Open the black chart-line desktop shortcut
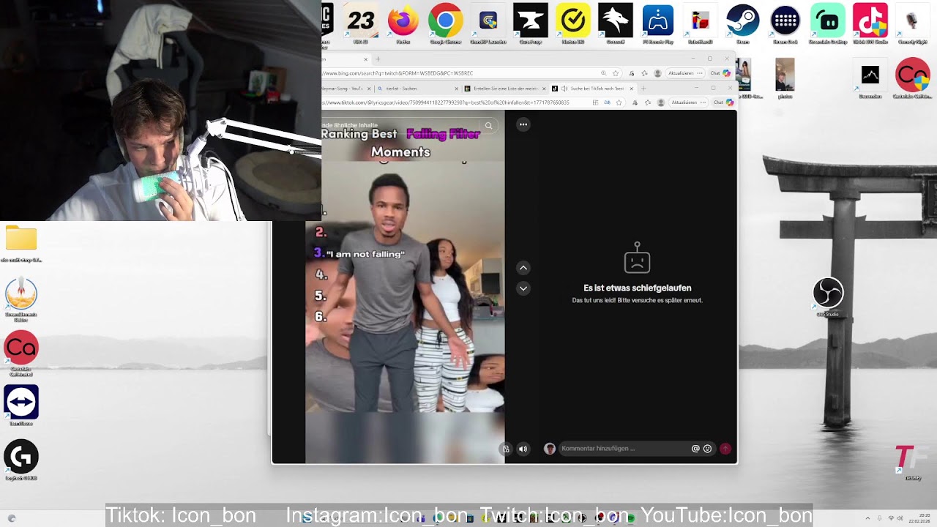Image resolution: width=937 pixels, height=527 pixels. pos(870,78)
